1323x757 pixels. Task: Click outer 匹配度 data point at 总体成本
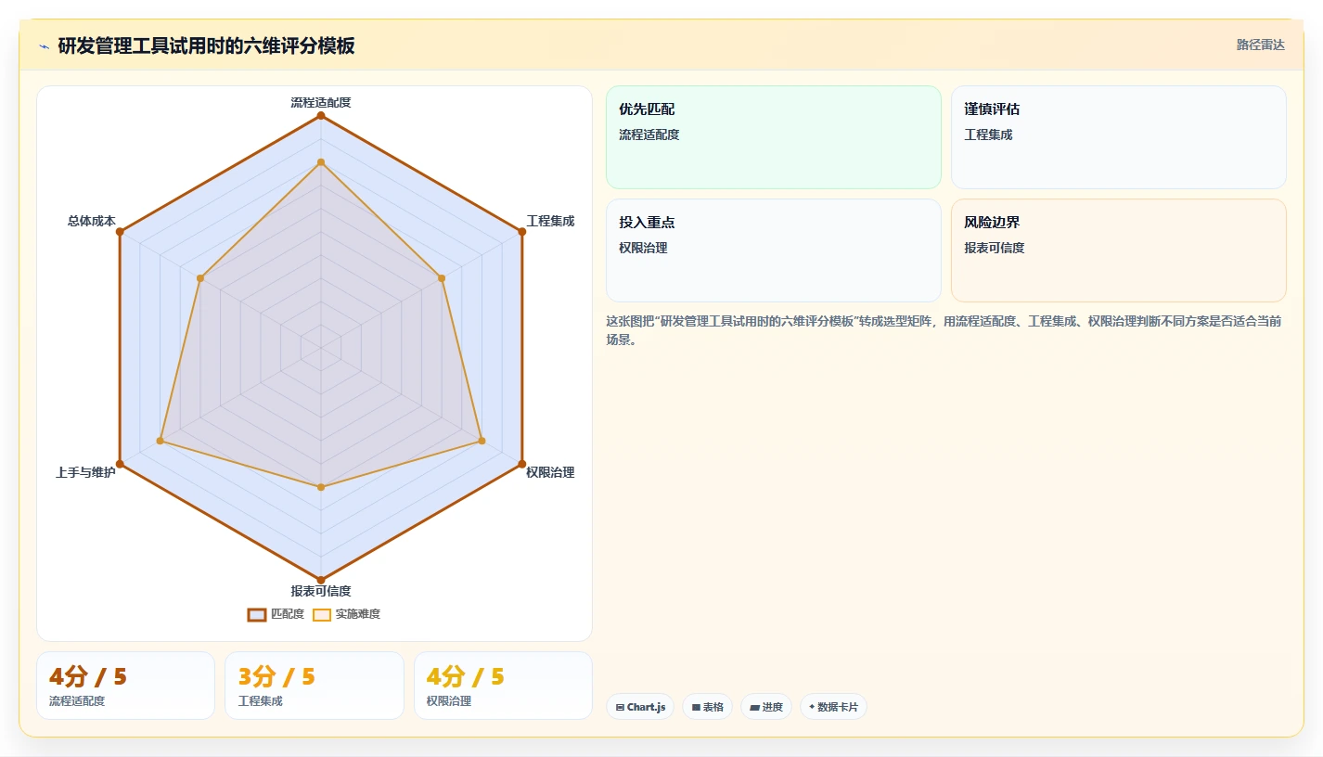point(120,232)
